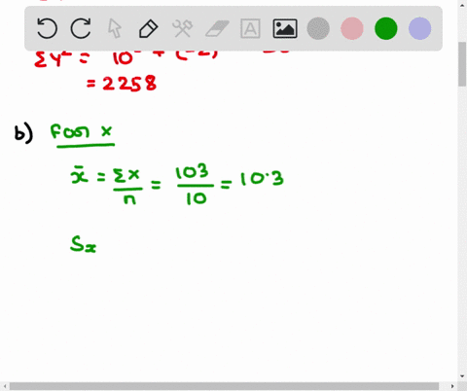Pick the pink ink color
The image size is (467, 391).
pos(352,28)
